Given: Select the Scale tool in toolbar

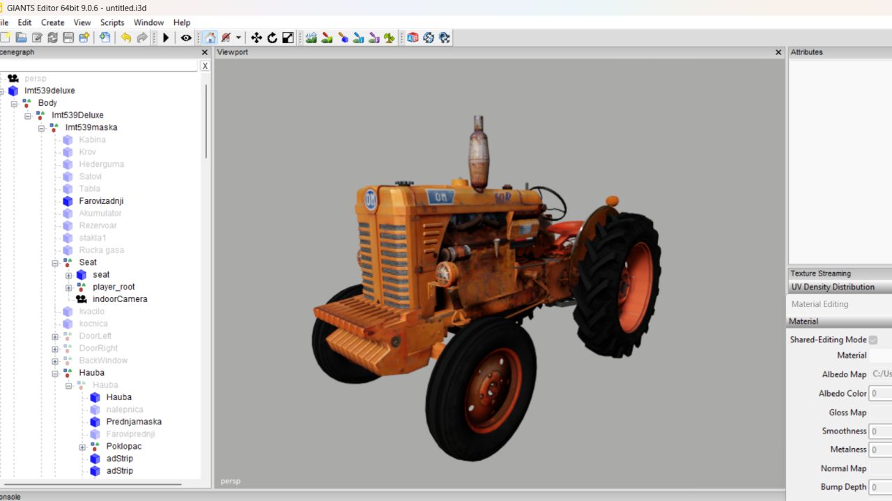Looking at the screenshot, I should coord(288,38).
